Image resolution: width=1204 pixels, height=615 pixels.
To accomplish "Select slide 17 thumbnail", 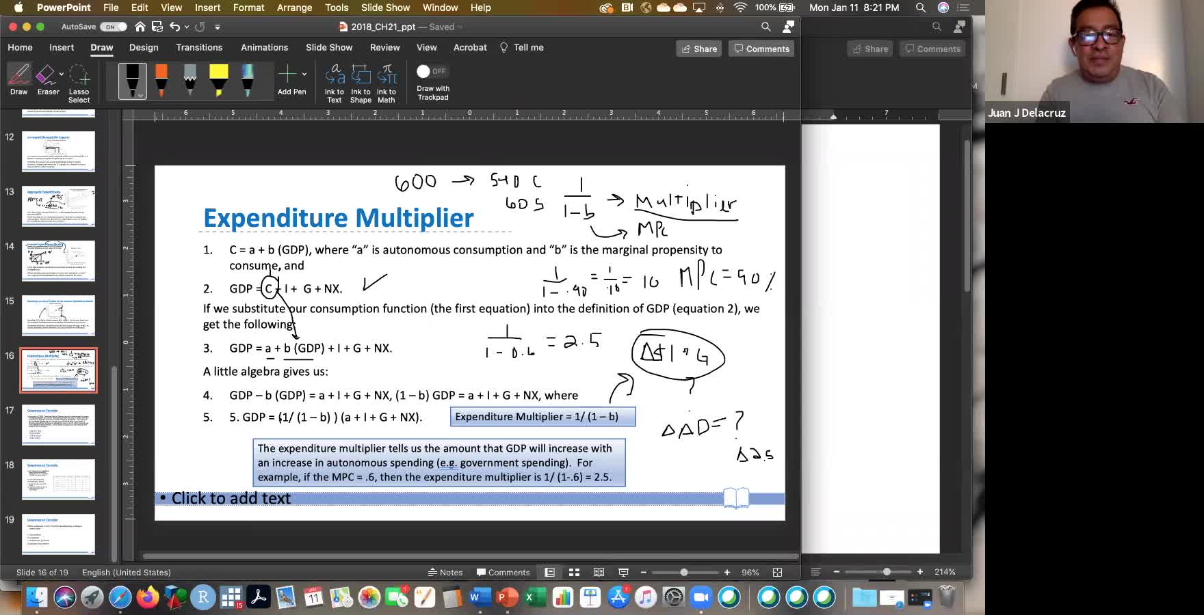I will pos(58,424).
